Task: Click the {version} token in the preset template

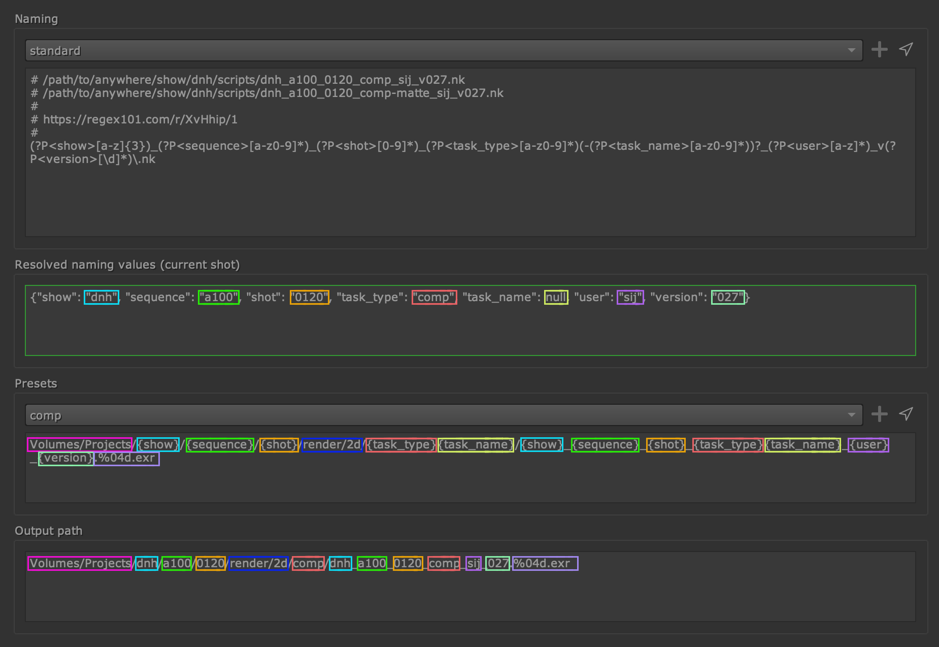Action: point(66,458)
